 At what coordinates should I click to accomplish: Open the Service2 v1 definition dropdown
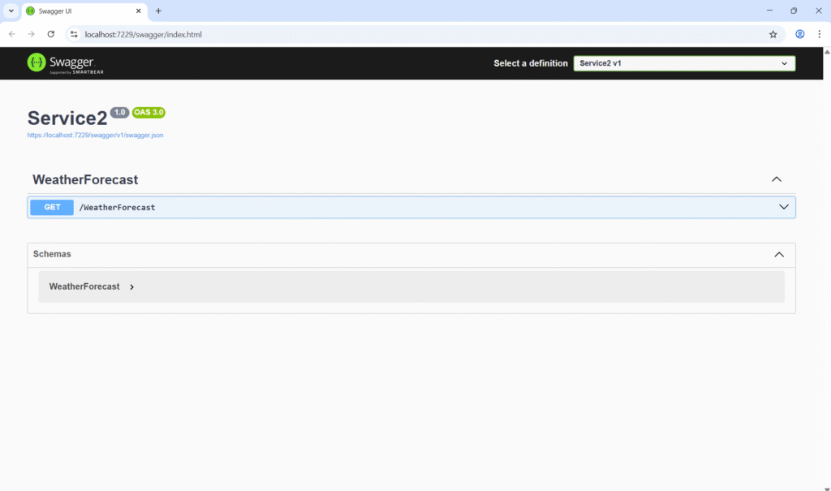(x=684, y=63)
